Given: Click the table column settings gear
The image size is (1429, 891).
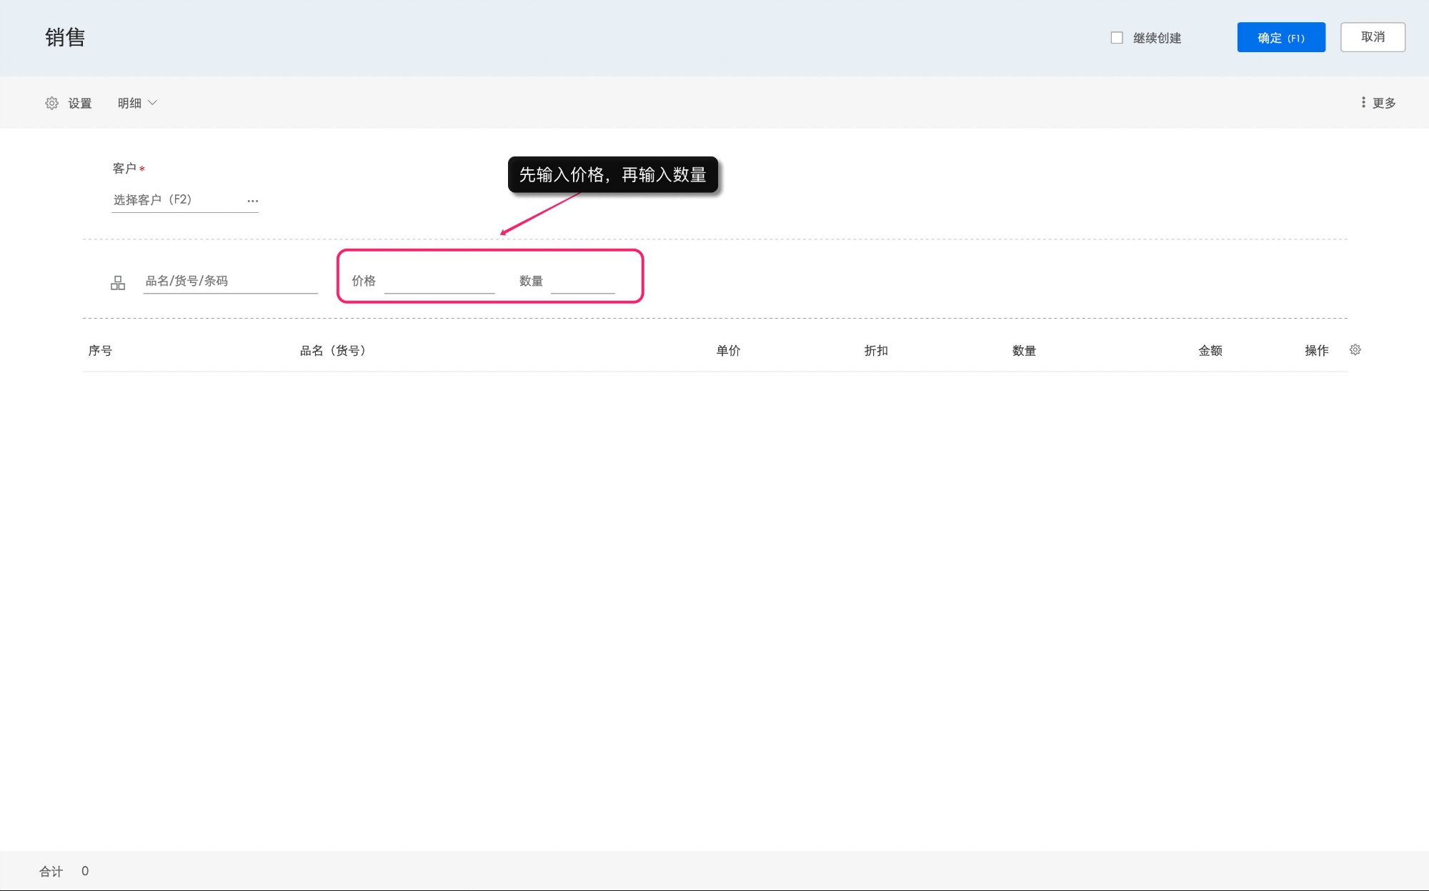Looking at the screenshot, I should 1355,349.
